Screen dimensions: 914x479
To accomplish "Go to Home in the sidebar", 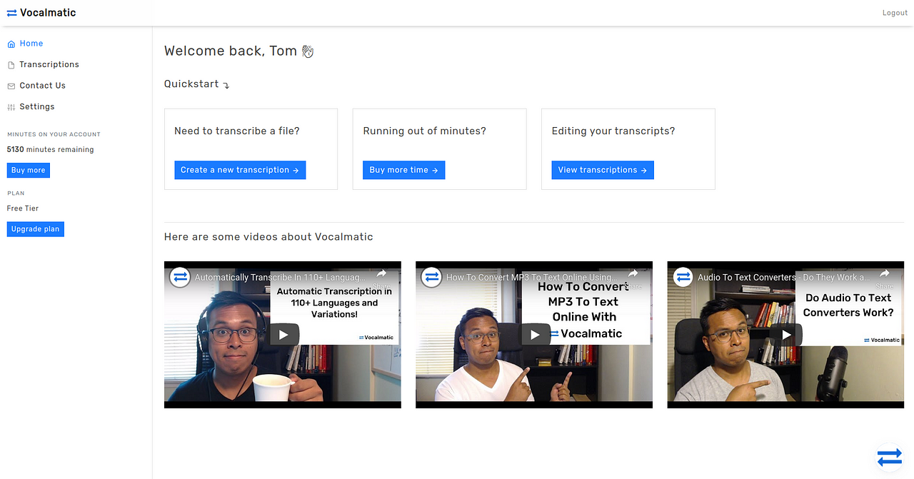I will 31,44.
